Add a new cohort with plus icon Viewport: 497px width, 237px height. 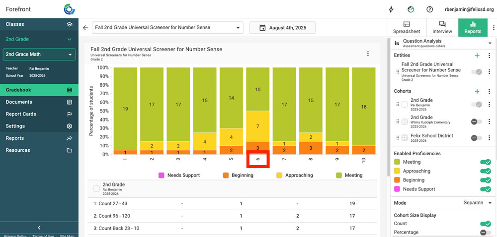[477, 91]
